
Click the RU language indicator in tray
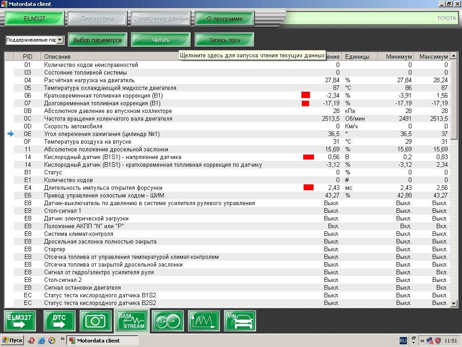pos(403,341)
